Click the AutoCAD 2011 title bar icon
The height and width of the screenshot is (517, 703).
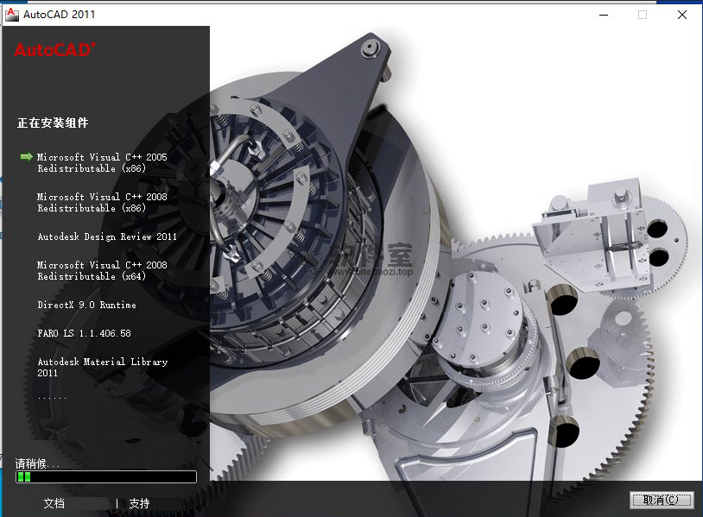[12, 14]
